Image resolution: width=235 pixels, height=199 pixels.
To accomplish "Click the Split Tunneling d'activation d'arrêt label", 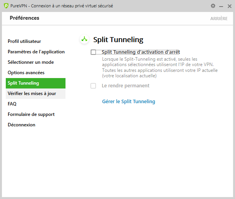I will (x=141, y=52).
